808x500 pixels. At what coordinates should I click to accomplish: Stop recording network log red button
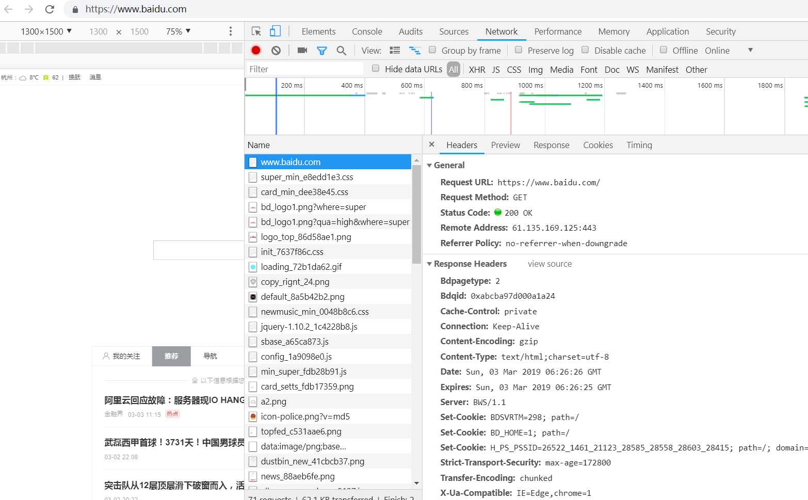(x=256, y=50)
